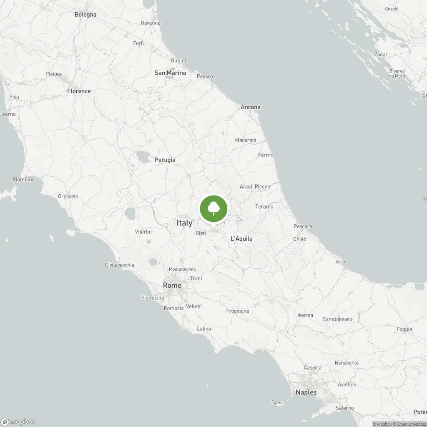Click the green tree park marker
The width and height of the screenshot is (427, 427).
coord(213,208)
